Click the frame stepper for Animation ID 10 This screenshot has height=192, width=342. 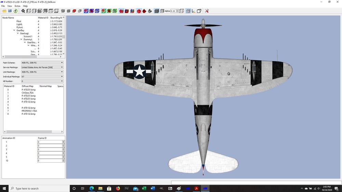click(x=63, y=161)
